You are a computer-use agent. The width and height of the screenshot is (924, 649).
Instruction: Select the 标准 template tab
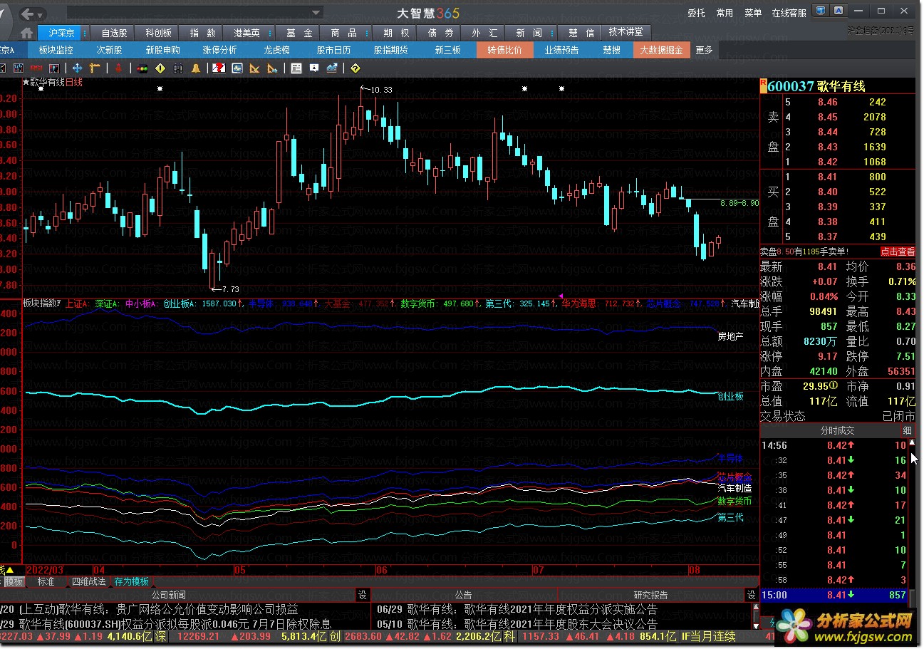pyautogui.click(x=46, y=581)
